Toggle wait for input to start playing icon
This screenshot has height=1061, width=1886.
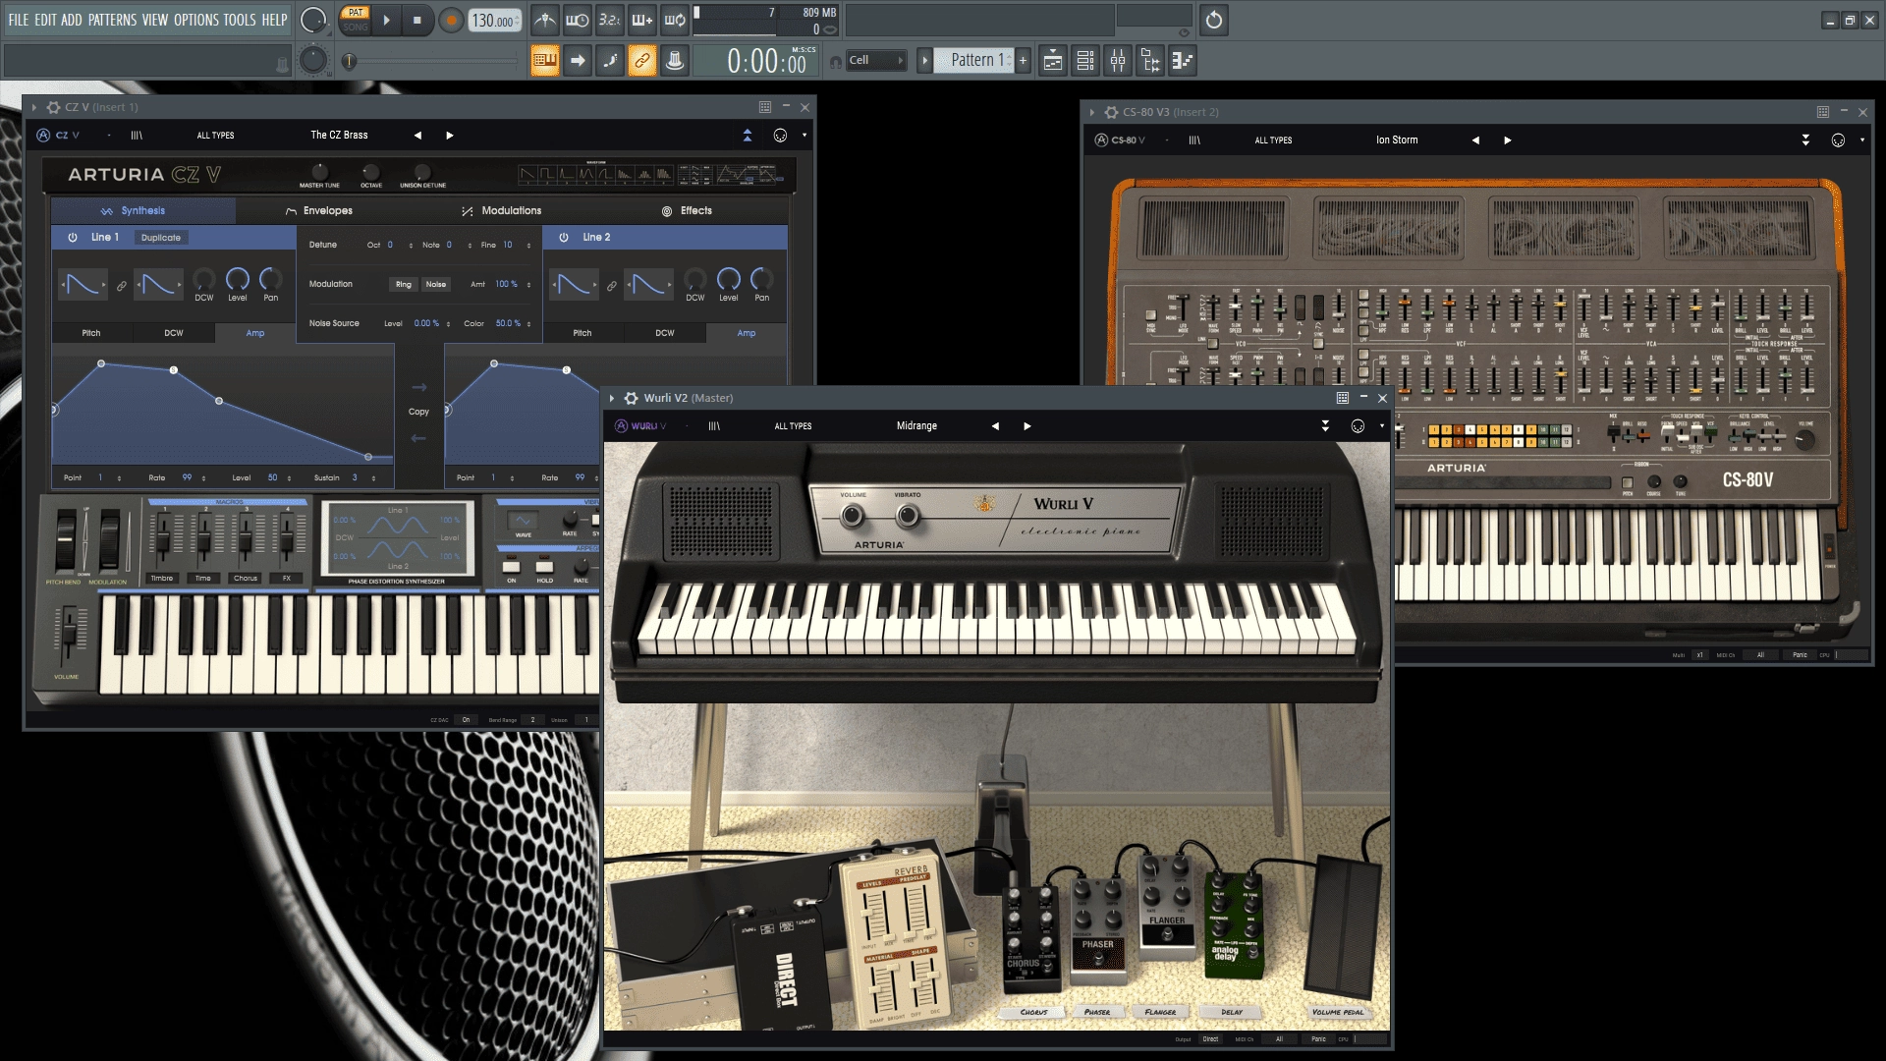pos(577,20)
